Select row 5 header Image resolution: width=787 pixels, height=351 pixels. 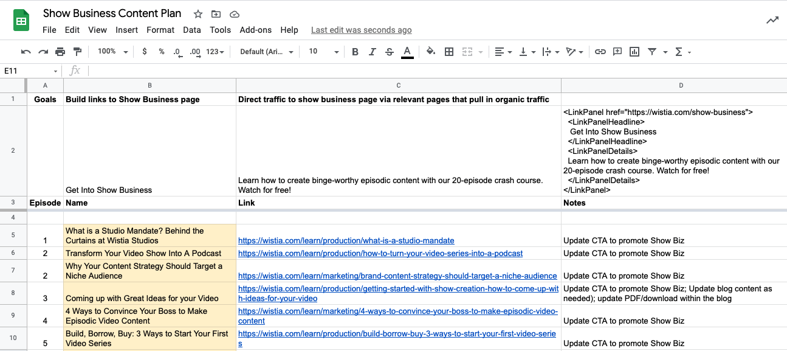13,235
